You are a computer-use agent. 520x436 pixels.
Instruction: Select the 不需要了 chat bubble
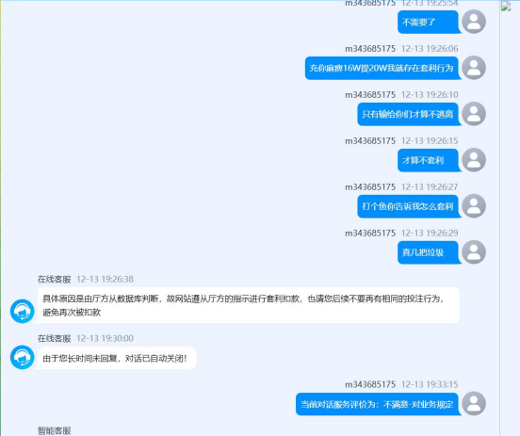tap(428, 23)
